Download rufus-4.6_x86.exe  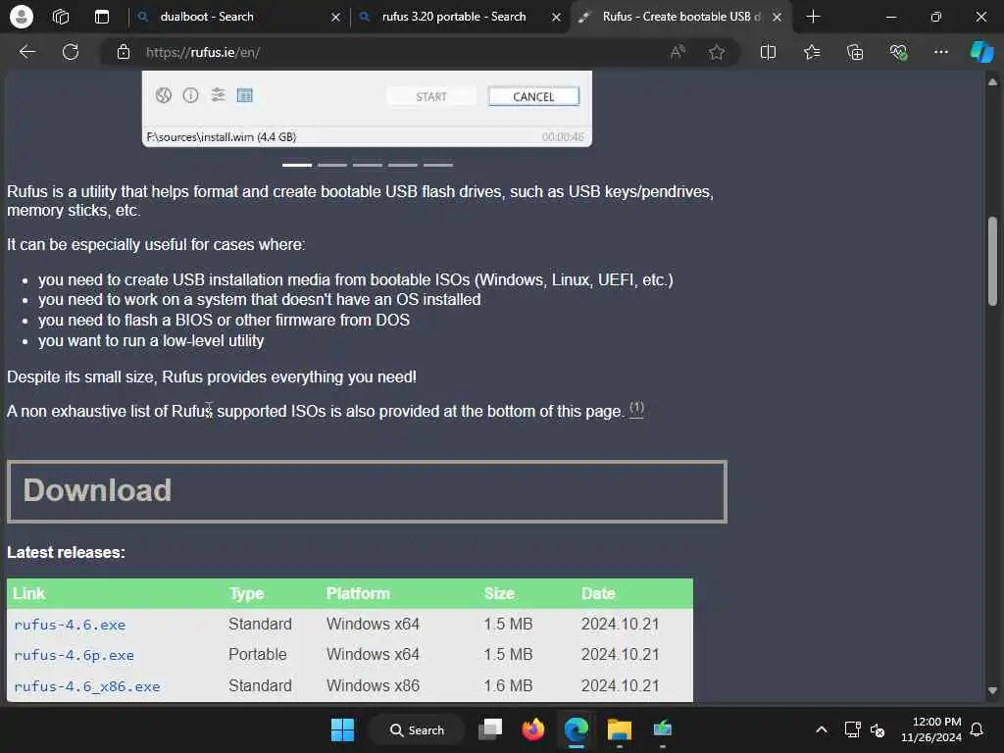tap(87, 686)
